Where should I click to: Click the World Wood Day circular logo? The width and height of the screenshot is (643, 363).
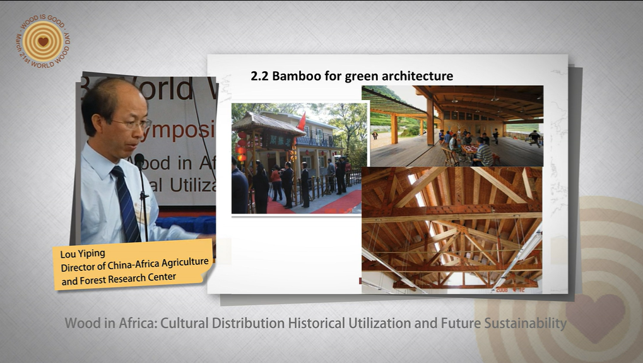tap(42, 41)
